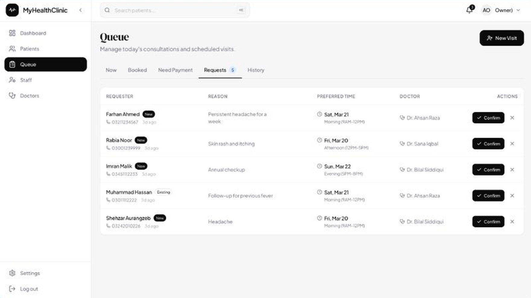This screenshot has height=298, width=531.
Task: Click the New Visit button
Action: (x=502, y=38)
